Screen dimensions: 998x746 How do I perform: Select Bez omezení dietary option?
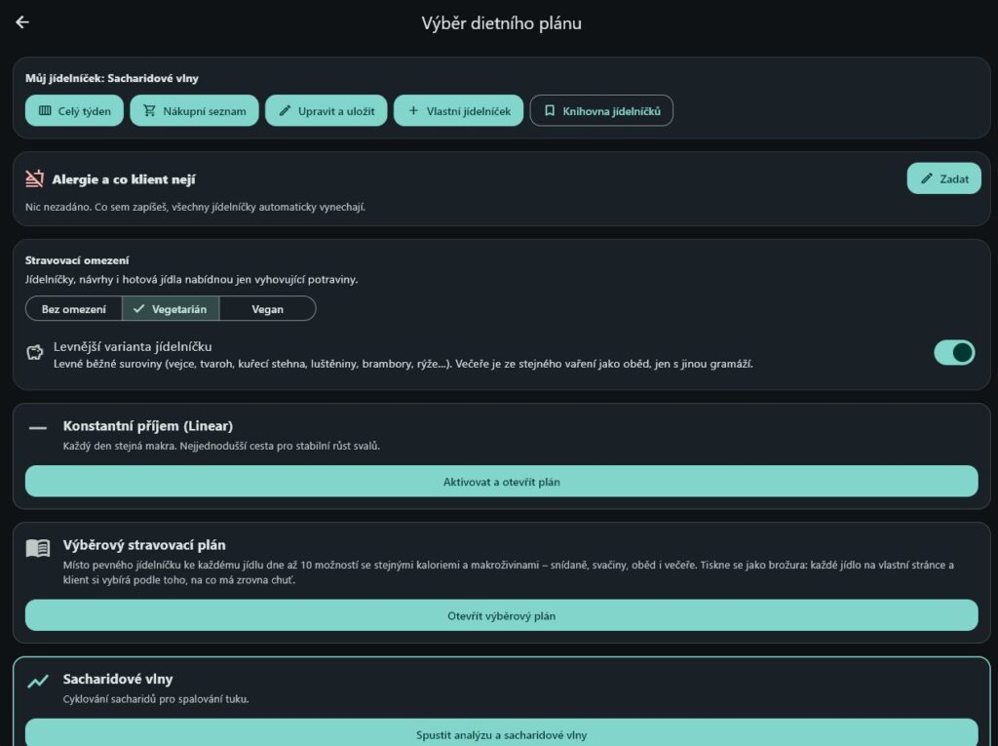coord(74,309)
